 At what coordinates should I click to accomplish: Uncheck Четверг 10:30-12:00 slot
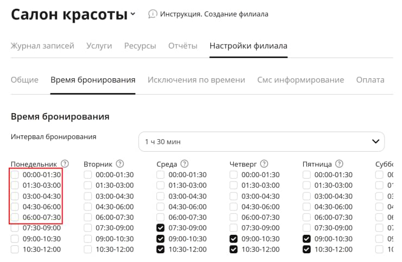pyautogui.click(x=234, y=249)
